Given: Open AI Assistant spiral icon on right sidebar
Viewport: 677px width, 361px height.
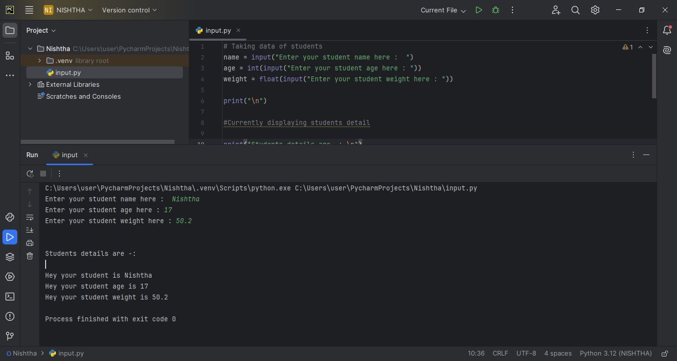Looking at the screenshot, I should pos(667,50).
